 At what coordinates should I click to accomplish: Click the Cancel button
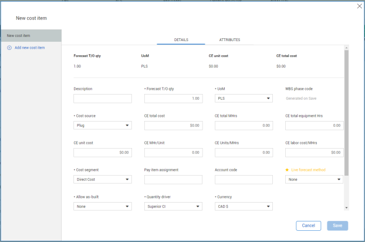click(x=308, y=226)
